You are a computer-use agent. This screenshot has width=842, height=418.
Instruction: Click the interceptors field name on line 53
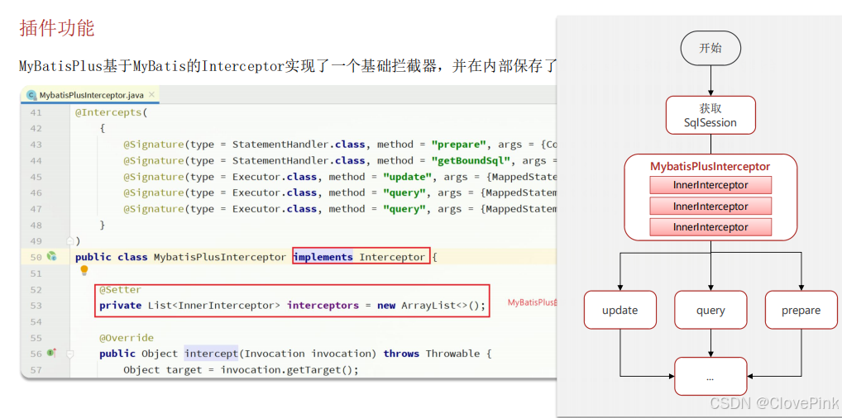coord(323,306)
